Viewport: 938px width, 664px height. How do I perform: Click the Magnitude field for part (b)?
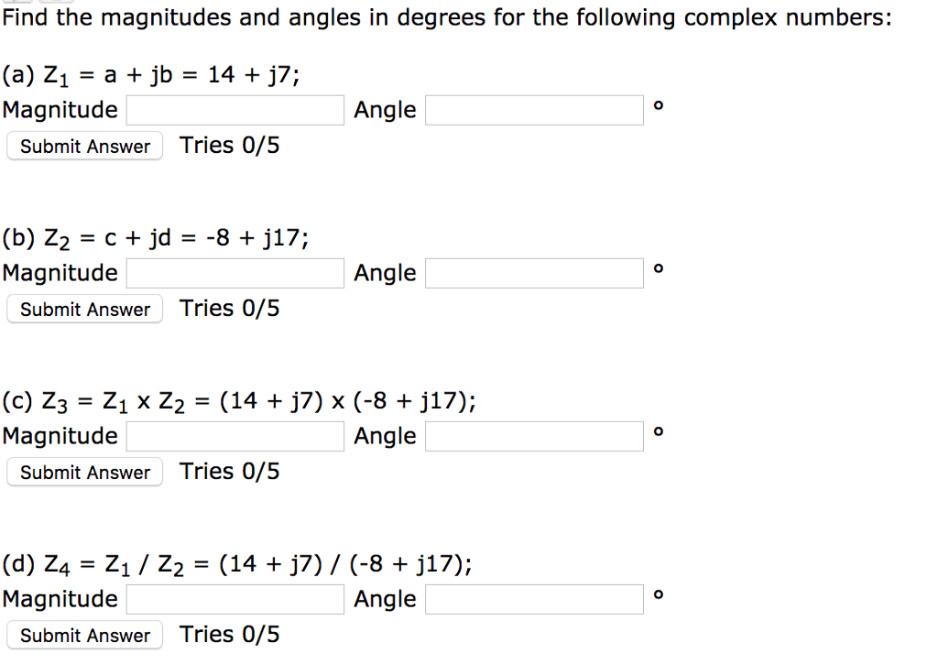(x=234, y=273)
